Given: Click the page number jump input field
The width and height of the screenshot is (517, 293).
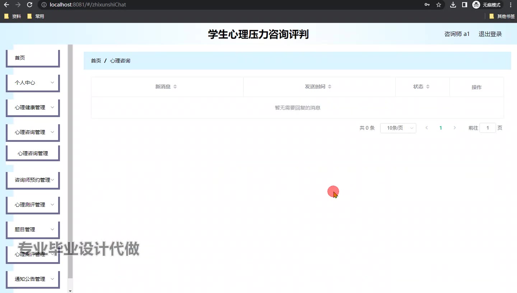Looking at the screenshot, I should point(488,128).
